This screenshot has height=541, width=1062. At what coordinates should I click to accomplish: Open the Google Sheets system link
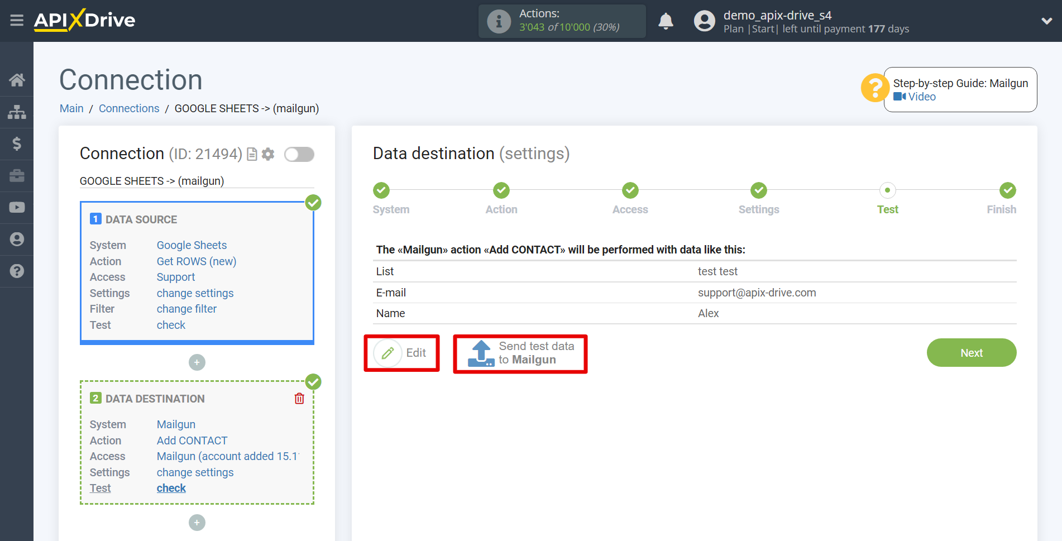click(x=192, y=245)
